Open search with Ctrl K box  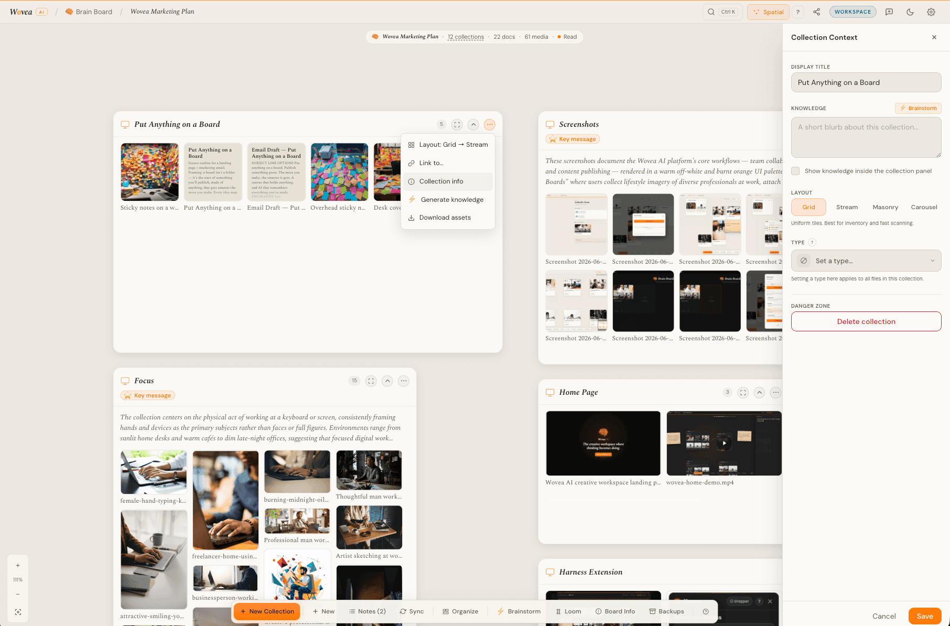coord(722,12)
